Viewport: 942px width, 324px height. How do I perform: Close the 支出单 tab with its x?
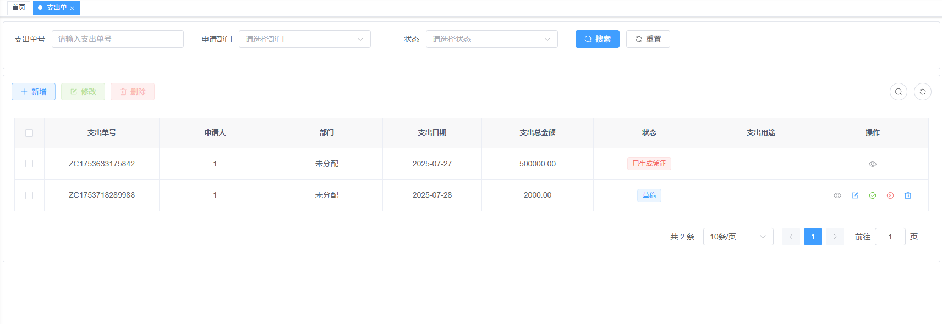tap(72, 8)
